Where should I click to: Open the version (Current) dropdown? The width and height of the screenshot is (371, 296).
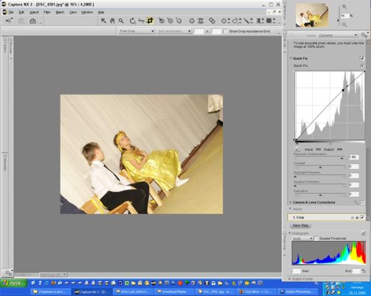click(x=338, y=35)
